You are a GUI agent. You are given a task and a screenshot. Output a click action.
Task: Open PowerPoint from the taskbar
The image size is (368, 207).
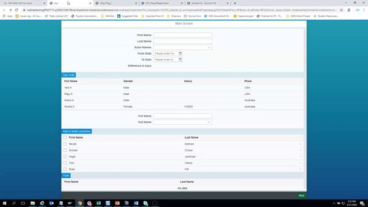[117, 203]
